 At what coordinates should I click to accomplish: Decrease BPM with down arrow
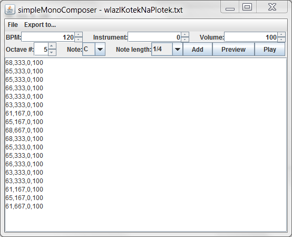(79, 40)
